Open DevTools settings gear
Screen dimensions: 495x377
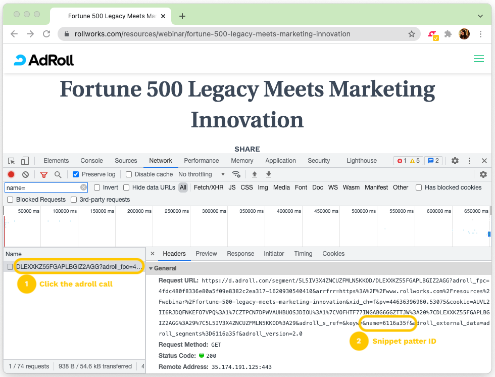[455, 161]
